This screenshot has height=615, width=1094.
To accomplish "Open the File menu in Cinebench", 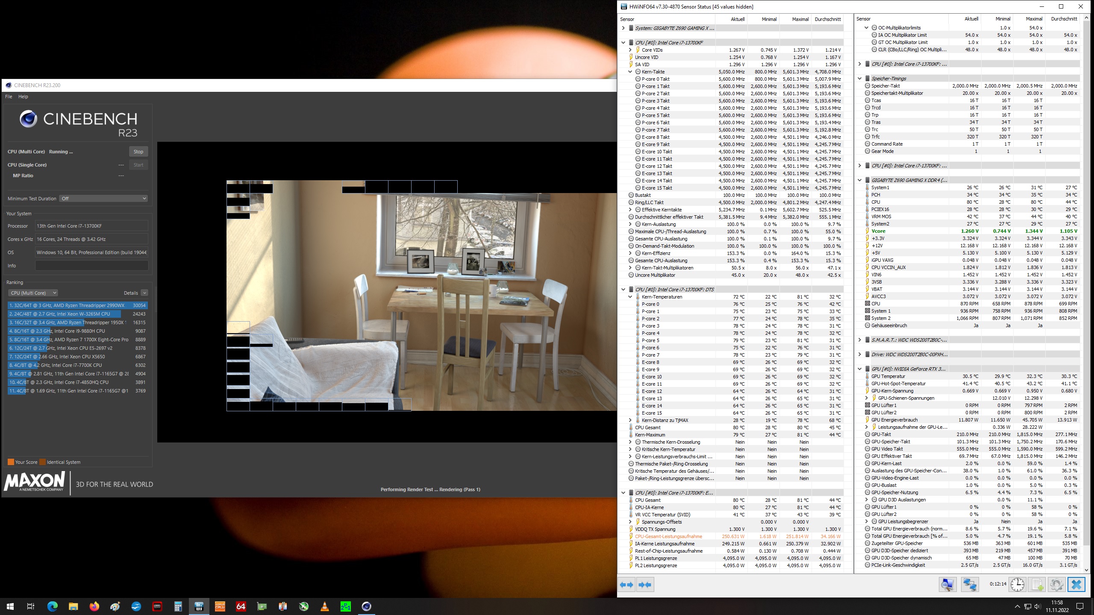I will 8,97.
